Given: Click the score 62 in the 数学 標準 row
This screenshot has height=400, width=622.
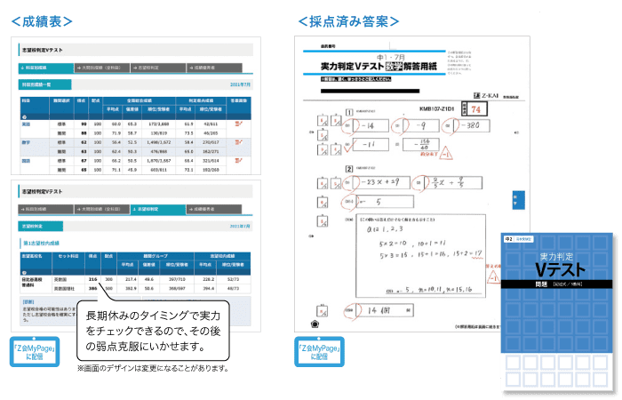Looking at the screenshot, I should (84, 142).
